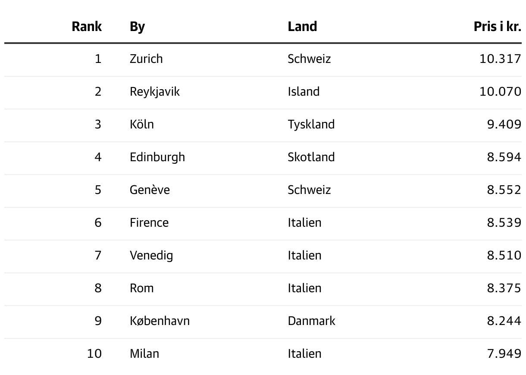Select the Danmark country cell
Screen dimensions: 526x375
pos(311,321)
